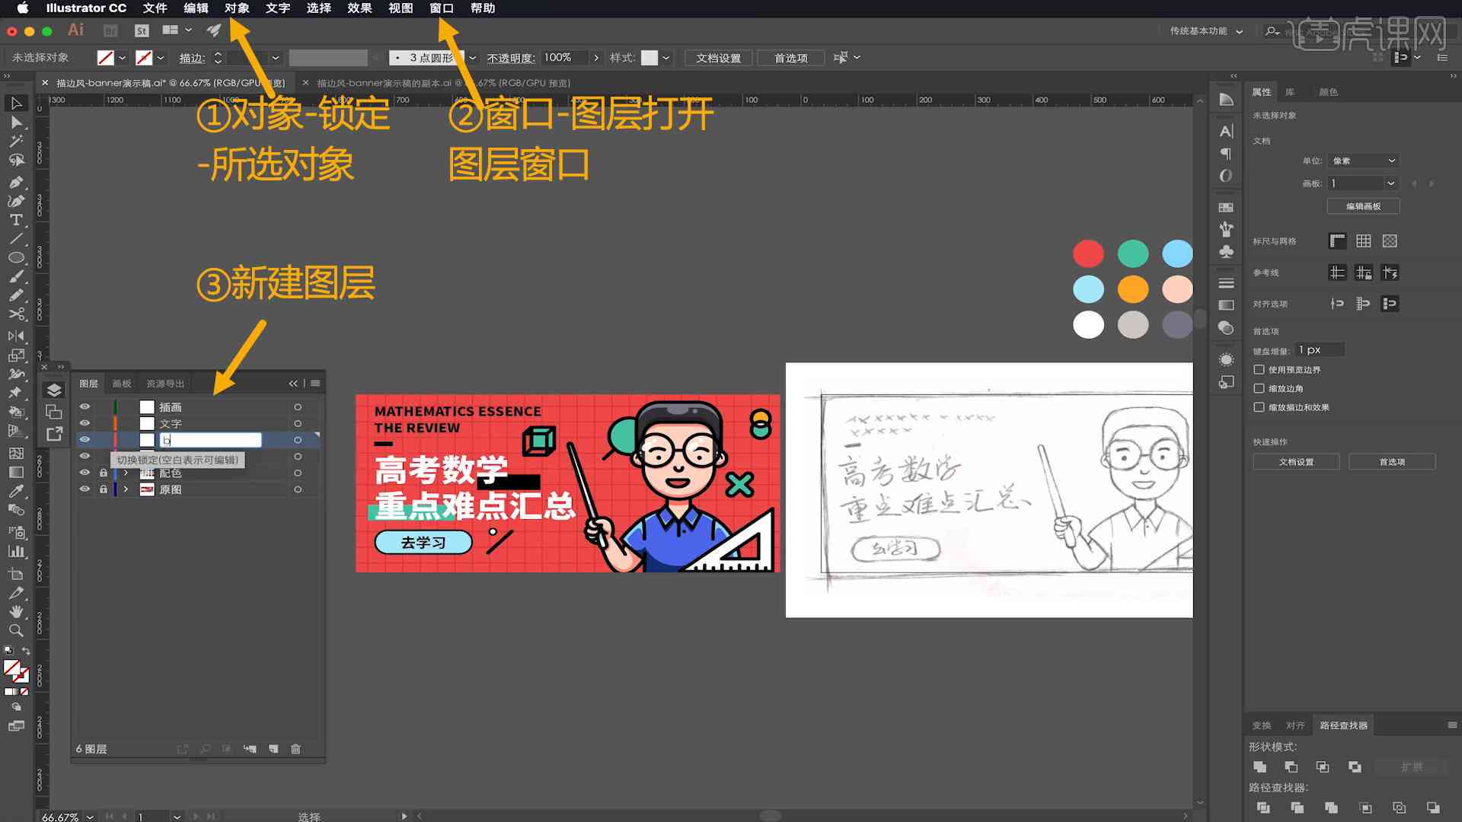Open the 对象 menu
The height and width of the screenshot is (822, 1462).
(238, 8)
